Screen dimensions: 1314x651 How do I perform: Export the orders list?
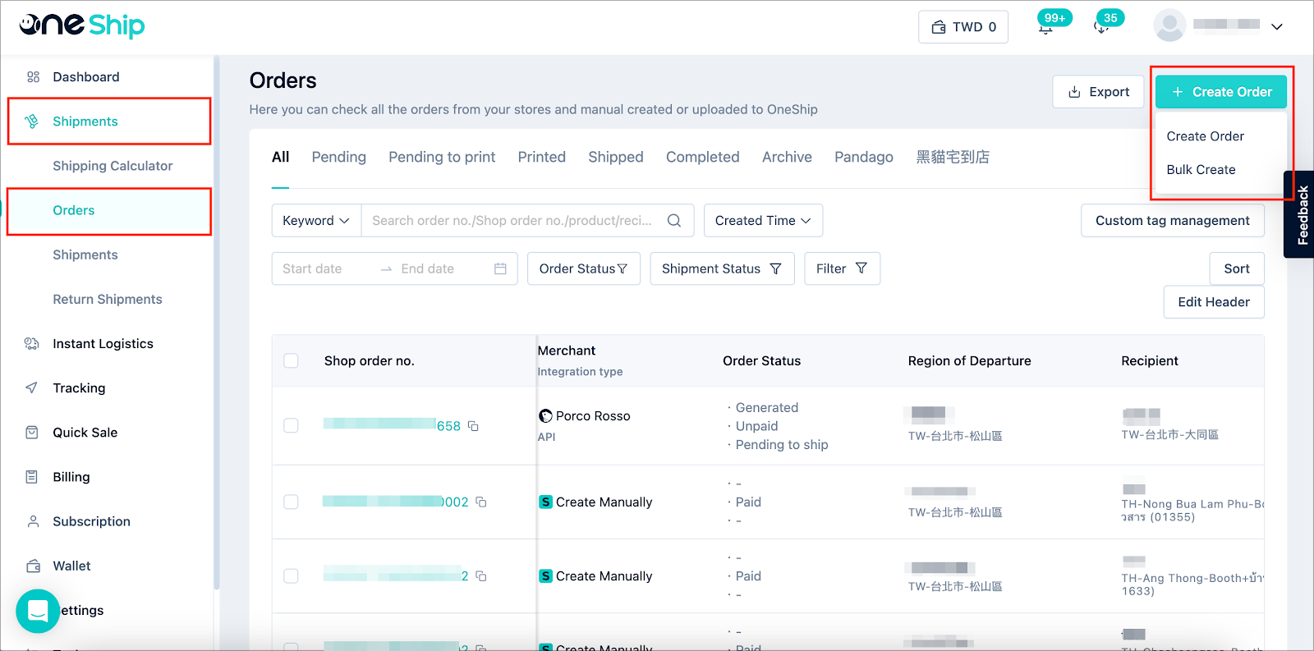pyautogui.click(x=1098, y=92)
